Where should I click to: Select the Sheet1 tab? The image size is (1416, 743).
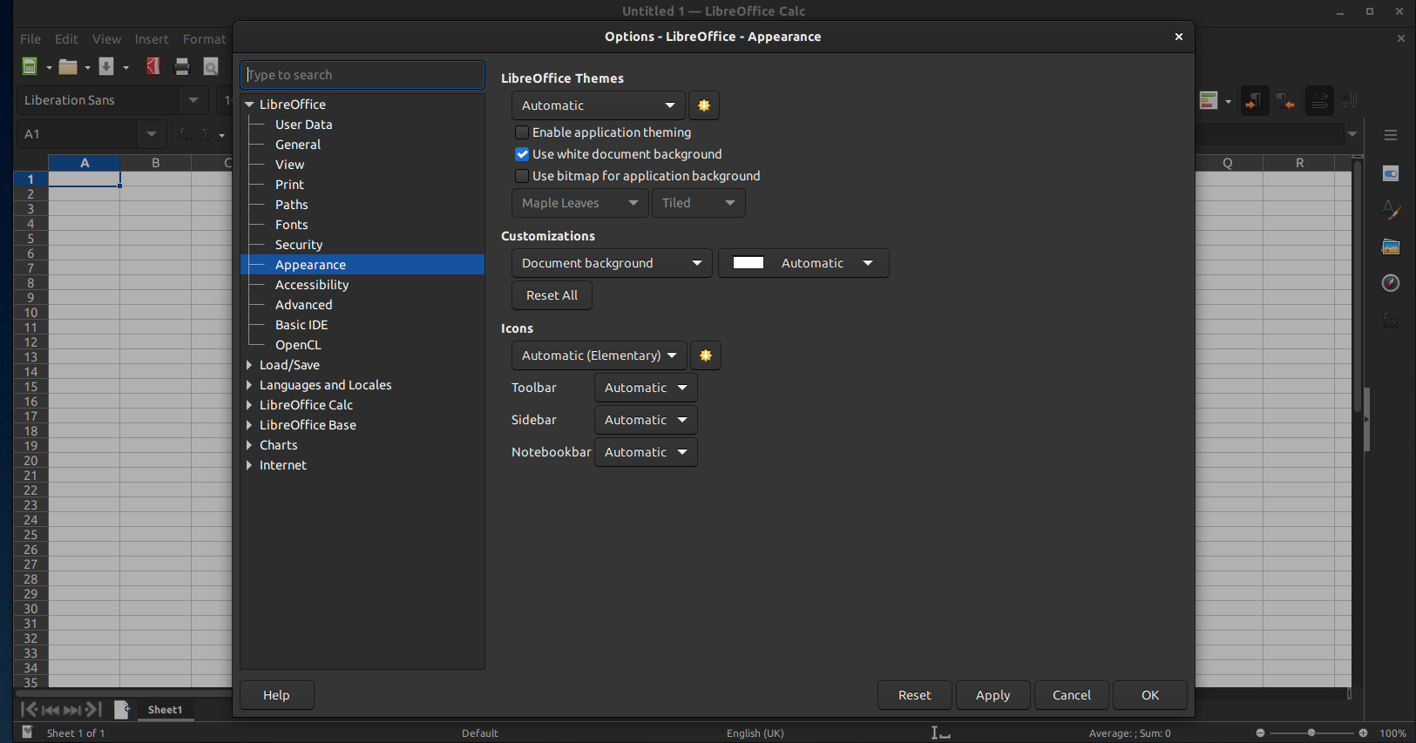(165, 710)
